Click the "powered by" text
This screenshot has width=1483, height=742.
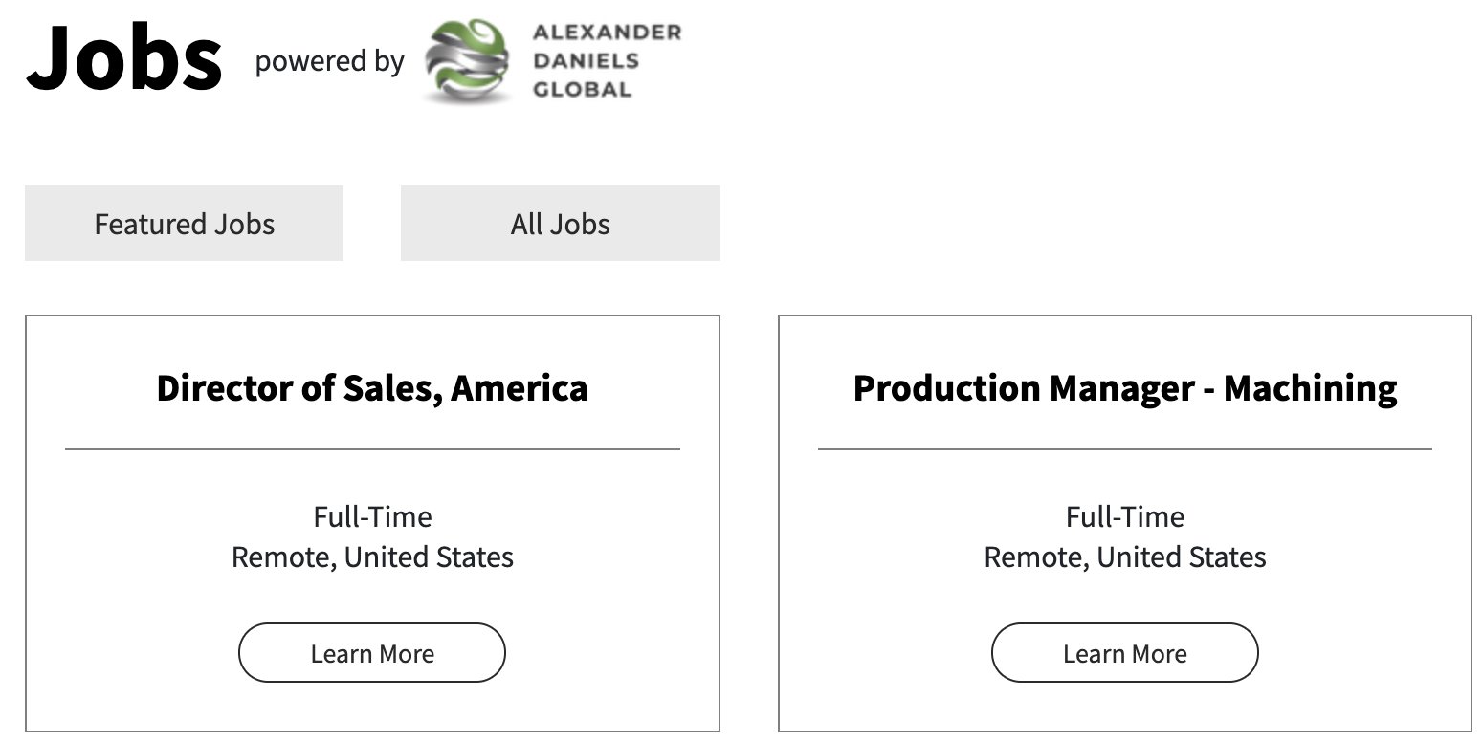pos(329,61)
